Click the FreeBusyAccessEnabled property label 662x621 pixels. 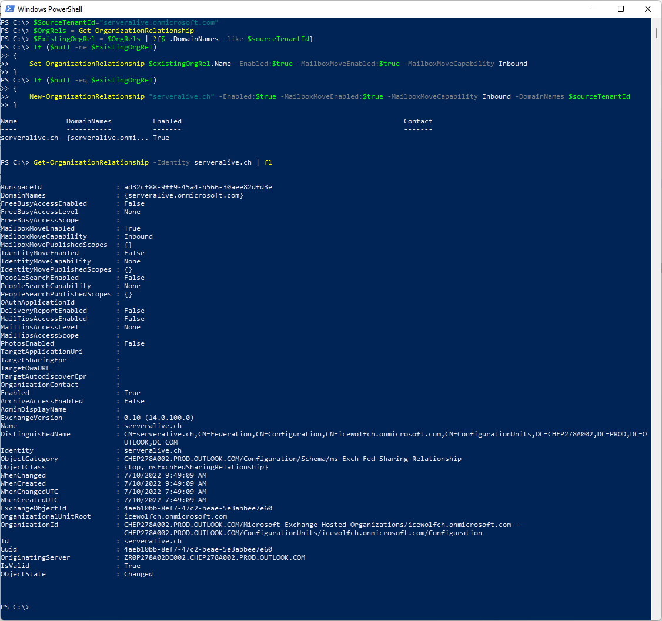point(44,203)
